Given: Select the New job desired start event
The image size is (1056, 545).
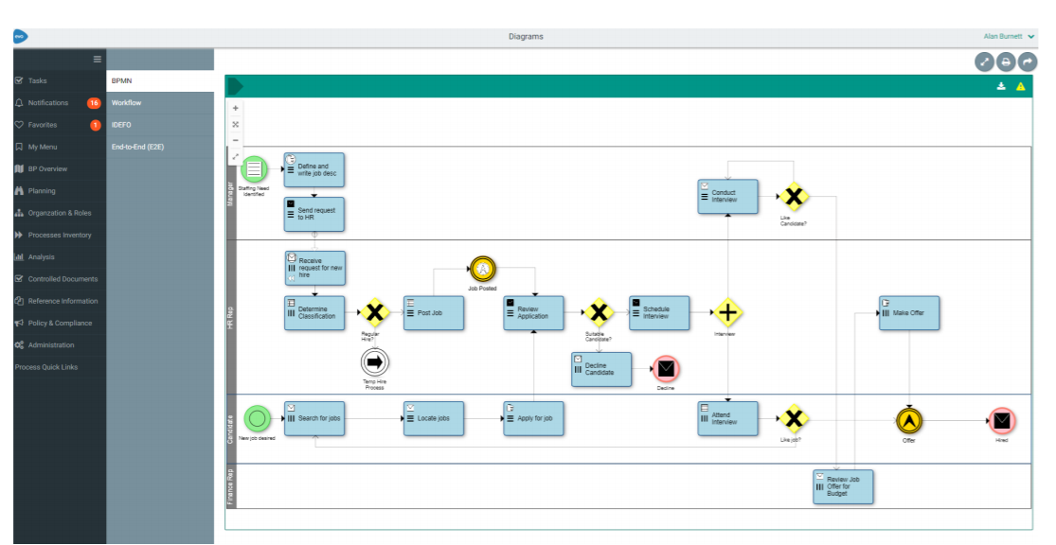Looking at the screenshot, I should coord(257,418).
